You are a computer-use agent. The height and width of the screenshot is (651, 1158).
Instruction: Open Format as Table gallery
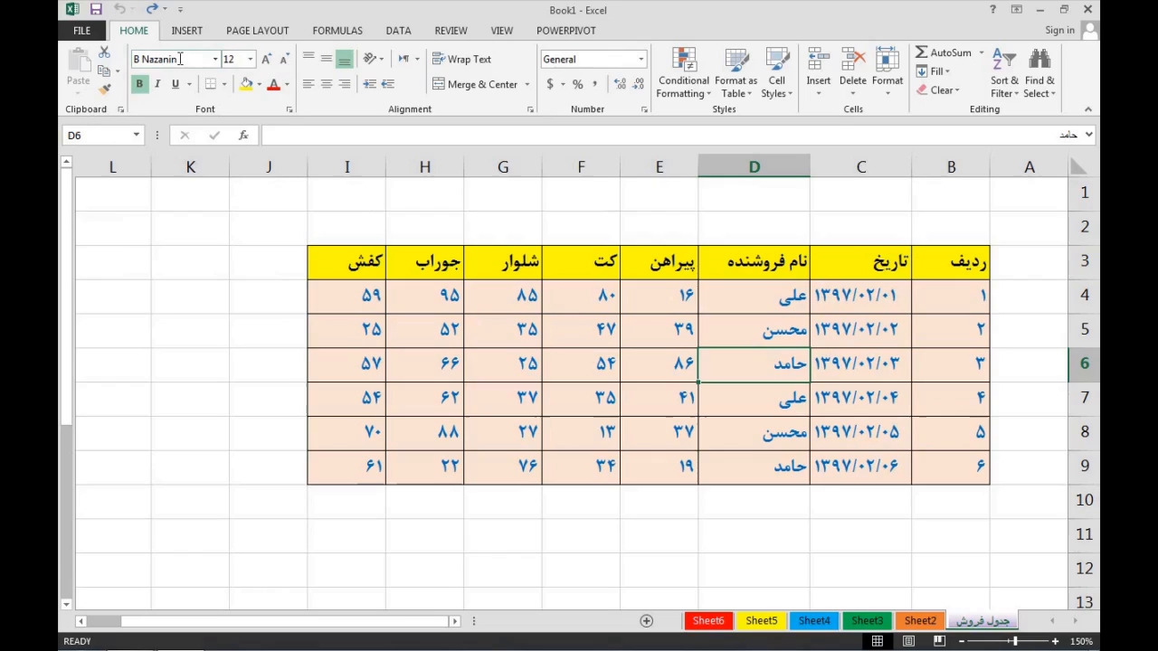click(x=736, y=61)
